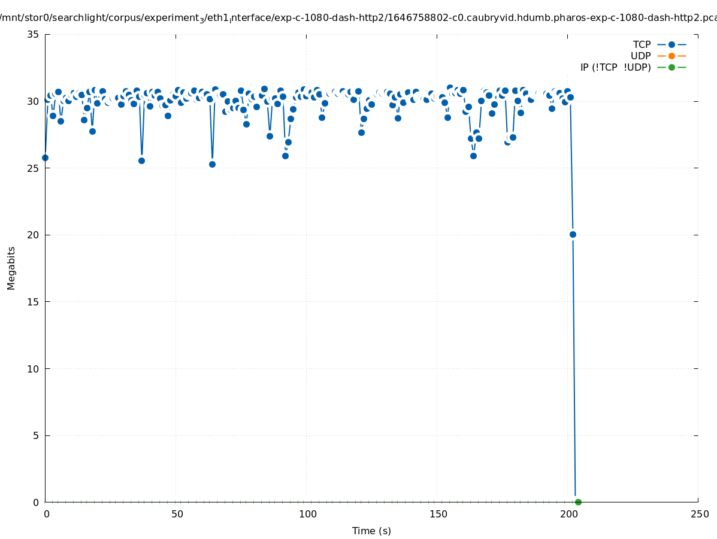
Task: Click the 250 tick on the x-axis
Action: 699,514
